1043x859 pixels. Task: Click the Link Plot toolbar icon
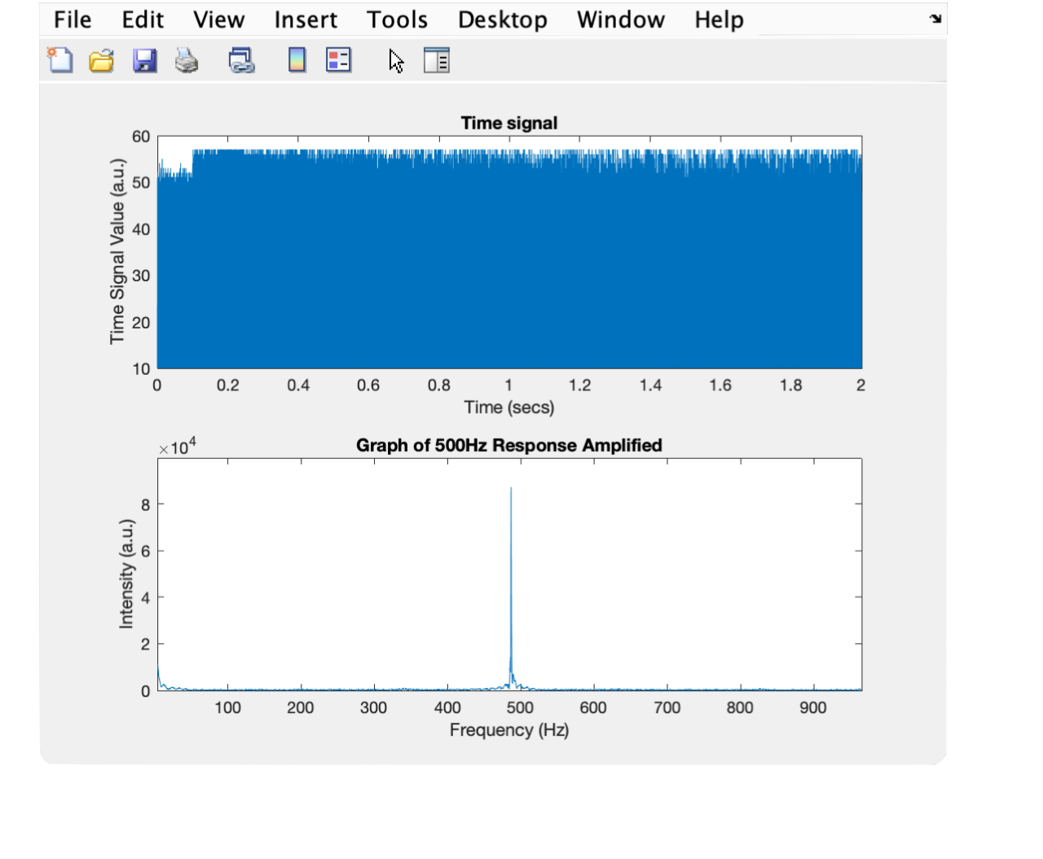(241, 61)
